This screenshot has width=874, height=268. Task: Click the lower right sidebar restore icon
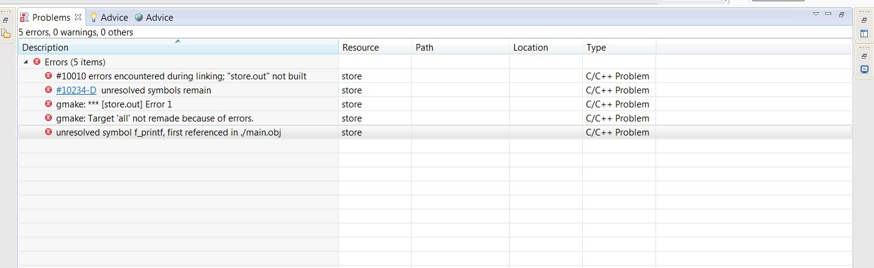864,56
